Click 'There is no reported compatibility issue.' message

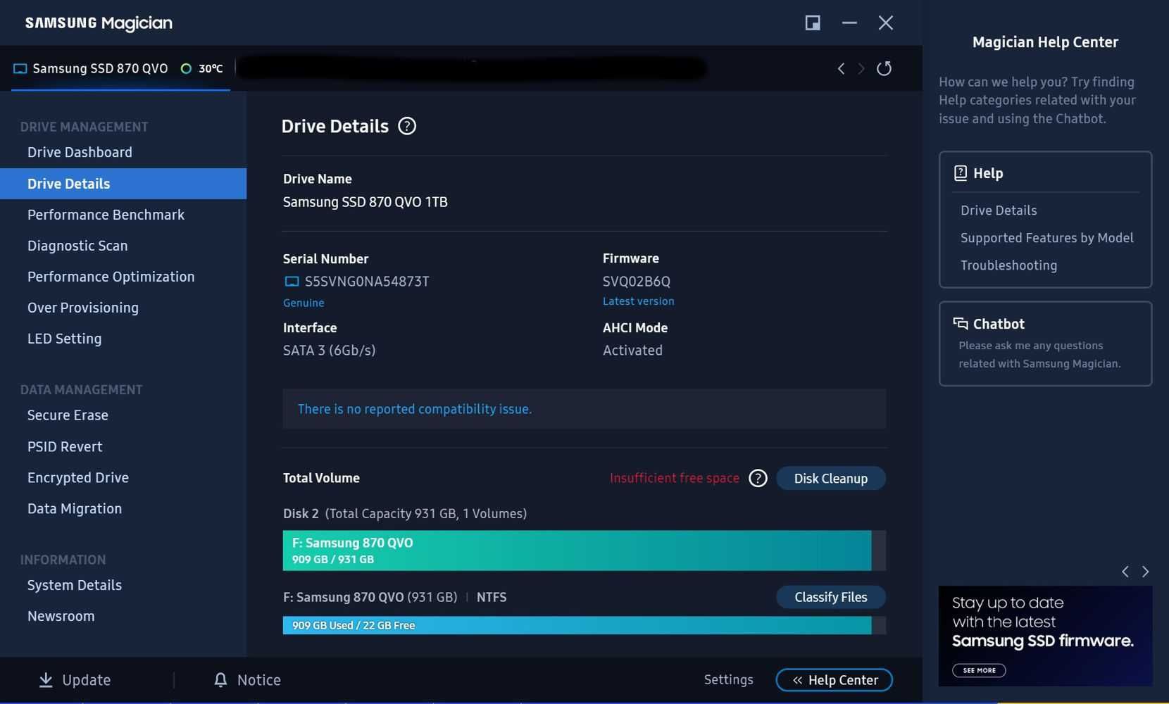pos(415,409)
